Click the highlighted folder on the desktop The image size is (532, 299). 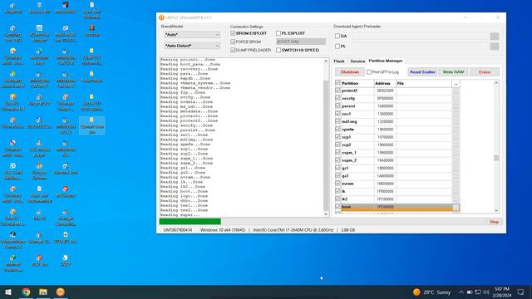click(x=92, y=125)
